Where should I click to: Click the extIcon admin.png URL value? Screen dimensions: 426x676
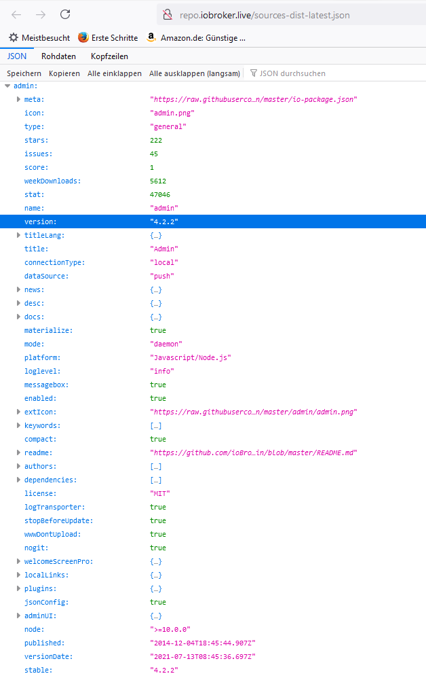254,412
